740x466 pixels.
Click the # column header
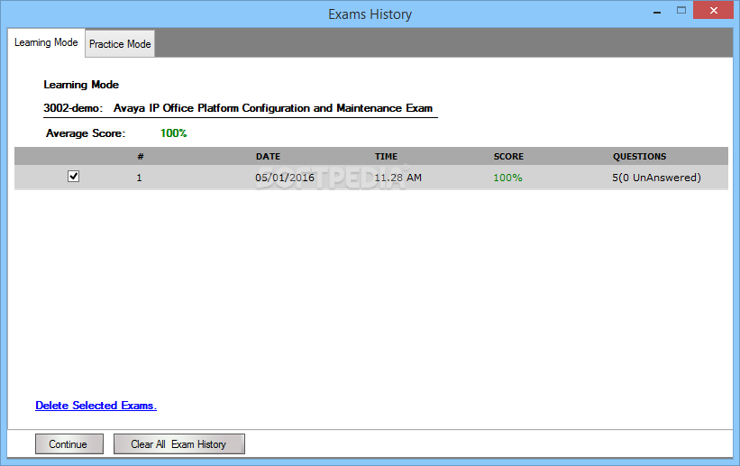pyautogui.click(x=141, y=156)
